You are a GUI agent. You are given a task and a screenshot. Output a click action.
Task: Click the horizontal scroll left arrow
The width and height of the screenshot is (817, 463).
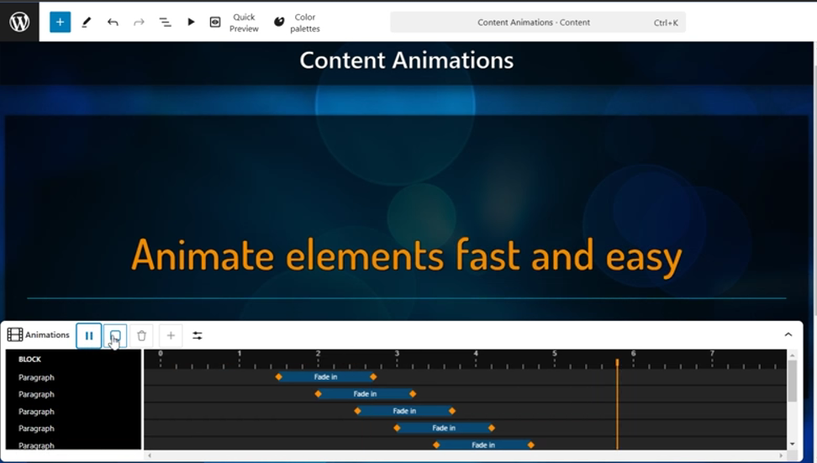pos(150,455)
